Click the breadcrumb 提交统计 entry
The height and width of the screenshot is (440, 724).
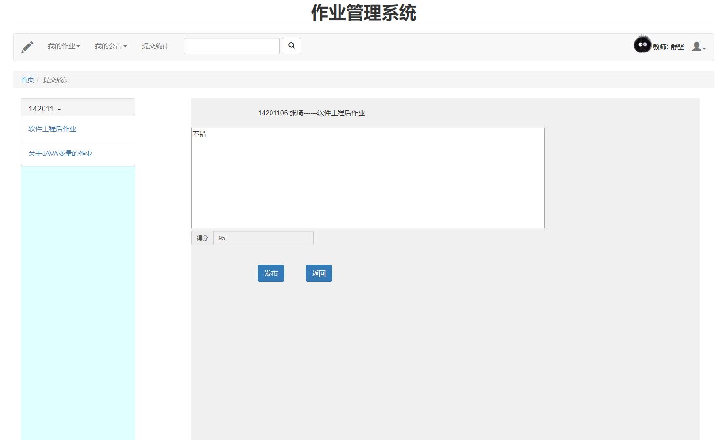(56, 79)
